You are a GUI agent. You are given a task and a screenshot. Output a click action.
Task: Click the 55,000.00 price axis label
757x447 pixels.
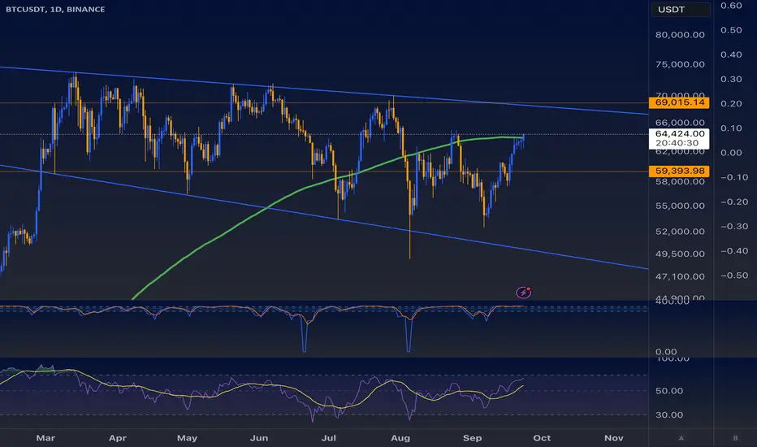point(680,206)
